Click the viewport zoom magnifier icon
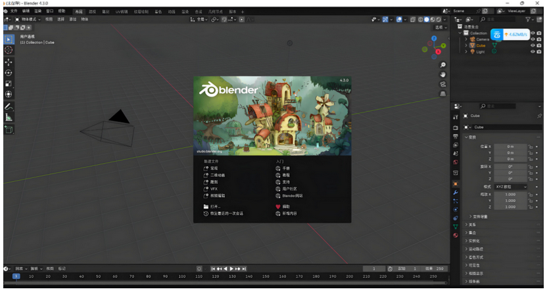Viewport: 549px width, 306px height. point(443,65)
